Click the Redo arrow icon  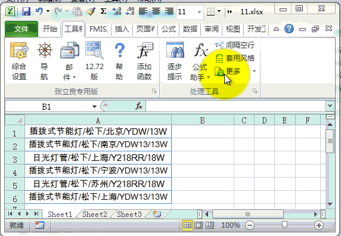point(58,11)
